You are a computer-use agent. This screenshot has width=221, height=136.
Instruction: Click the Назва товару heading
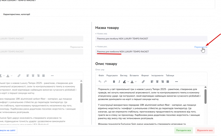pyautogui.click(x=107, y=28)
